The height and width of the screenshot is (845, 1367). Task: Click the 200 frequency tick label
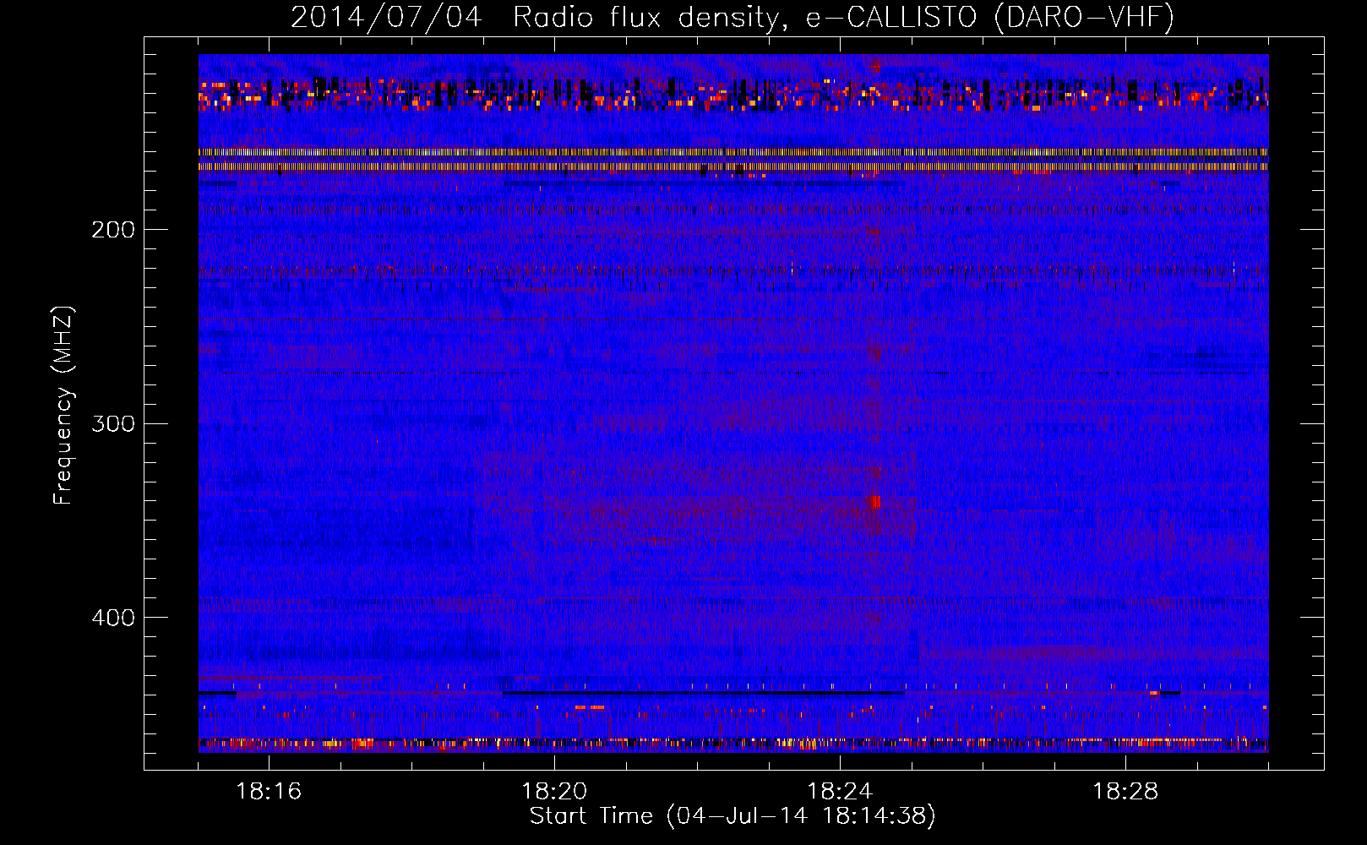[113, 230]
